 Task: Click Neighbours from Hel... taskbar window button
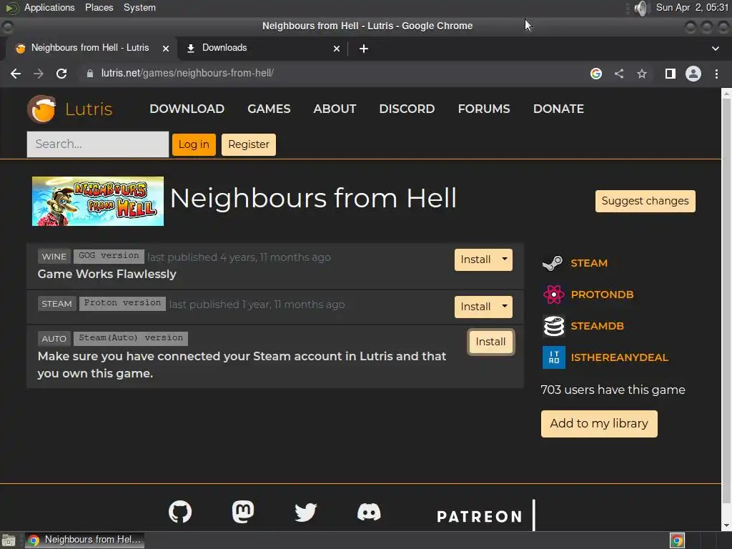[84, 540]
